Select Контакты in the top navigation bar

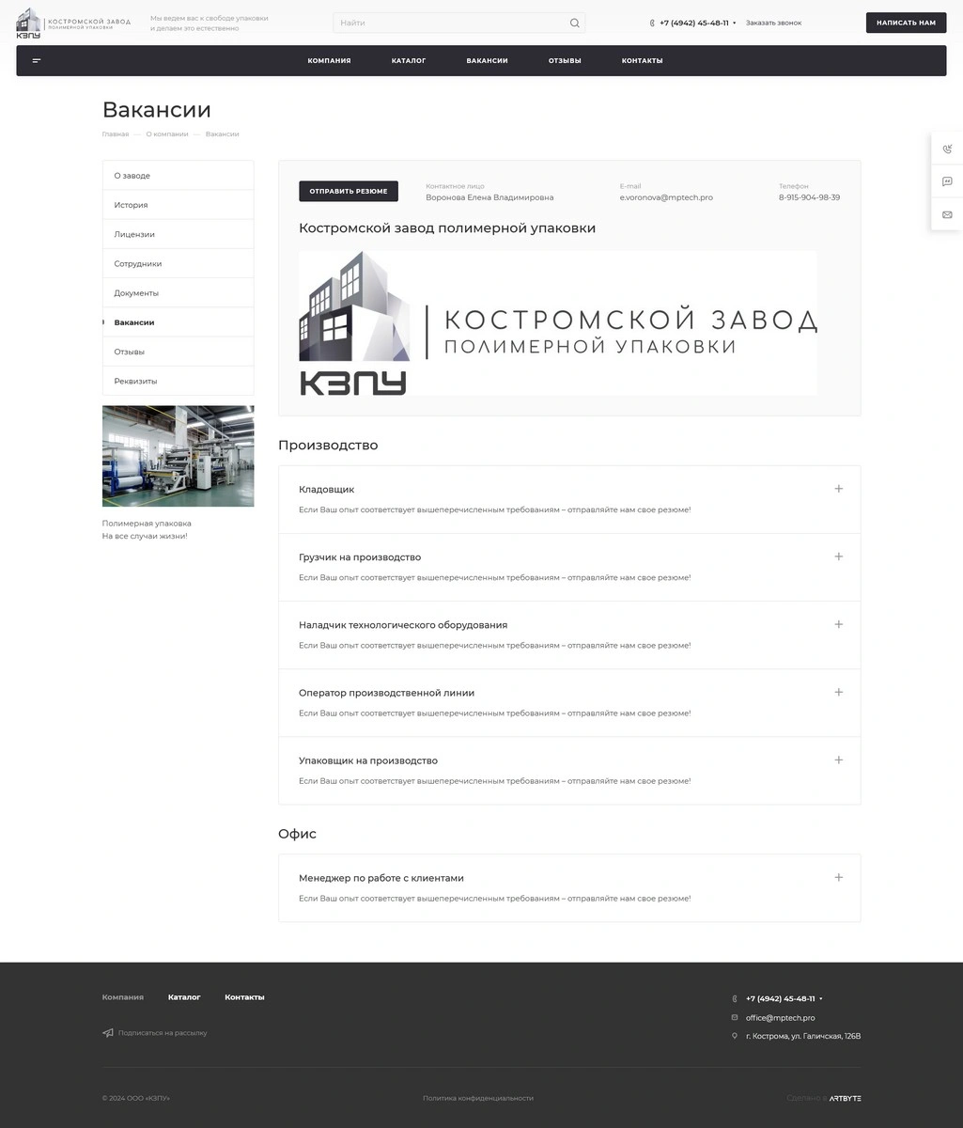tap(642, 60)
